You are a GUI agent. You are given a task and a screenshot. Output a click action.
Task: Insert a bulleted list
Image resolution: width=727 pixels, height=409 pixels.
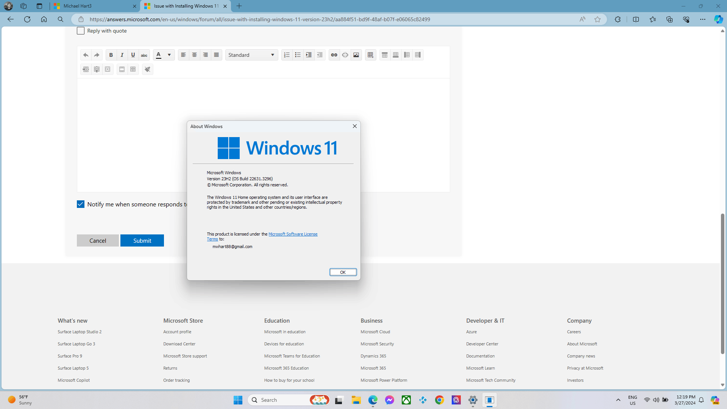pyautogui.click(x=298, y=55)
